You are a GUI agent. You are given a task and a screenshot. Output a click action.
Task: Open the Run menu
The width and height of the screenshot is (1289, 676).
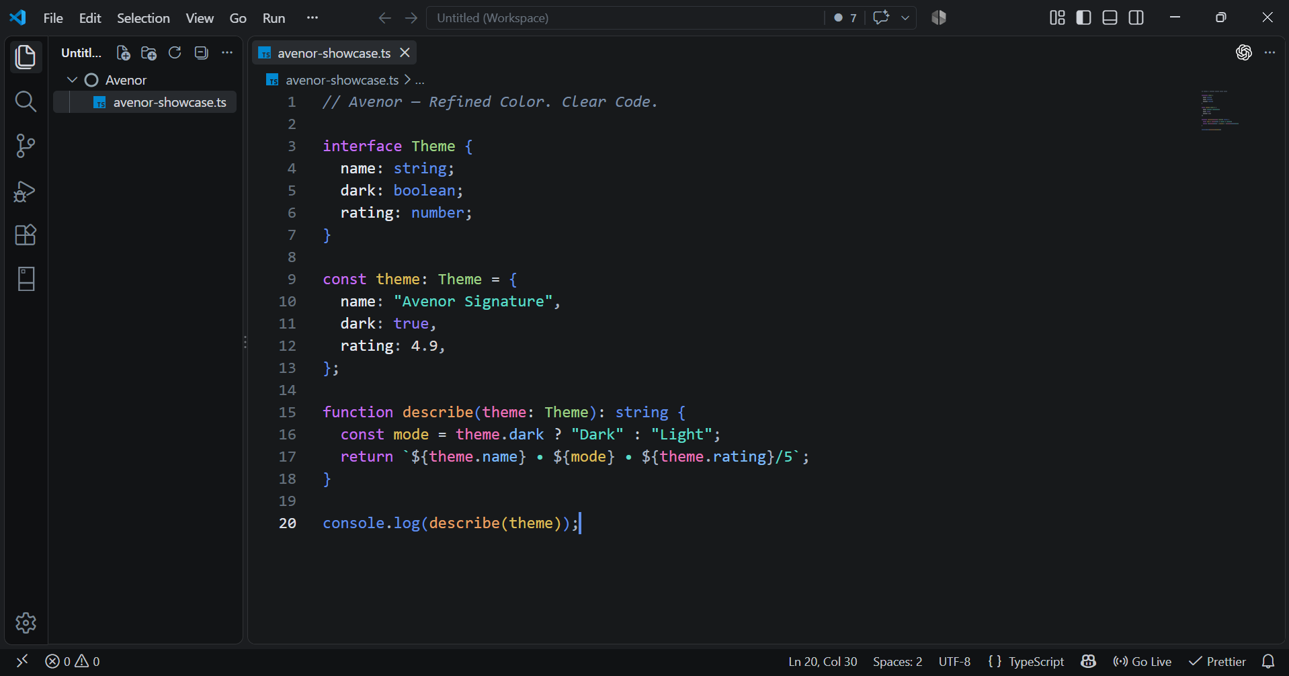pyautogui.click(x=274, y=18)
